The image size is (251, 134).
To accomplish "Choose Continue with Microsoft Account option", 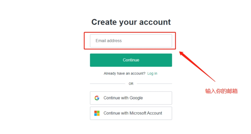I will coord(131,113).
